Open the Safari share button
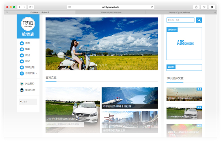This screenshot has width=221, height=144. [196, 7]
